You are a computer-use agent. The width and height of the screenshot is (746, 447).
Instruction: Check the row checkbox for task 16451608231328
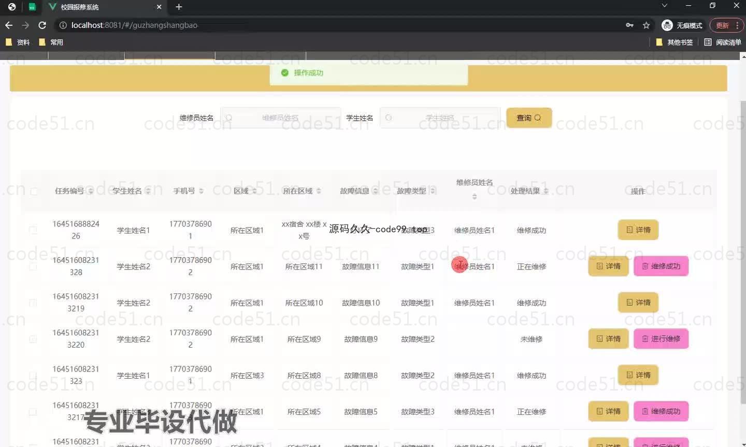tap(33, 266)
